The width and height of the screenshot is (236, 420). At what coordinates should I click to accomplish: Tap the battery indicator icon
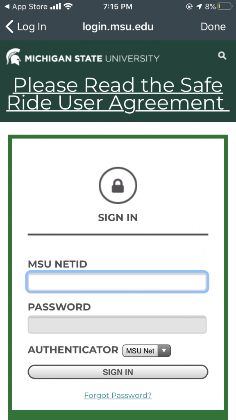point(224,6)
